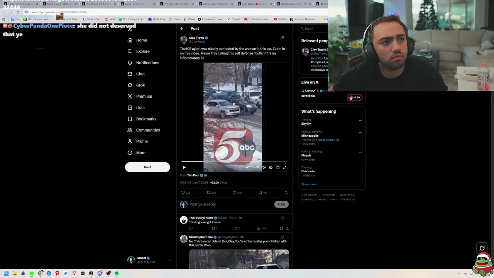
Task: Open more options on Christopher Hale's reply
Action: coord(287,237)
